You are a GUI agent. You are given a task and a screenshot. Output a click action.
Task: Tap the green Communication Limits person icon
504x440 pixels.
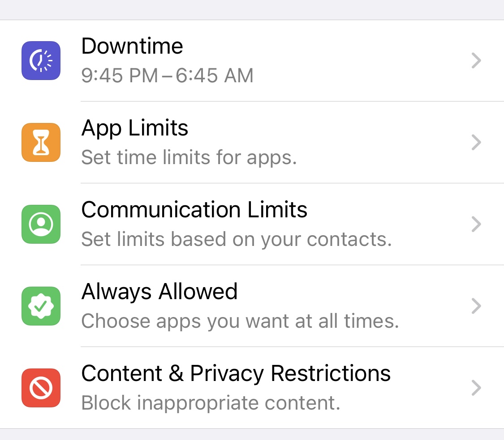coord(41,224)
